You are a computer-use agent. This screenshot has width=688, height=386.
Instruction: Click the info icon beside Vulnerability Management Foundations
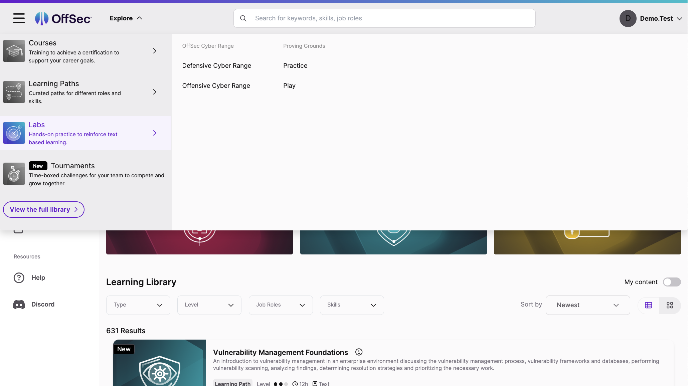[359, 352]
